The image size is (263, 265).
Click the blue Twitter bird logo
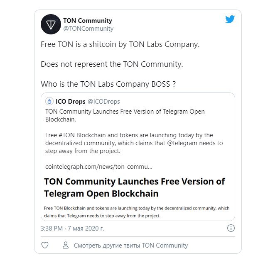[x=230, y=19]
